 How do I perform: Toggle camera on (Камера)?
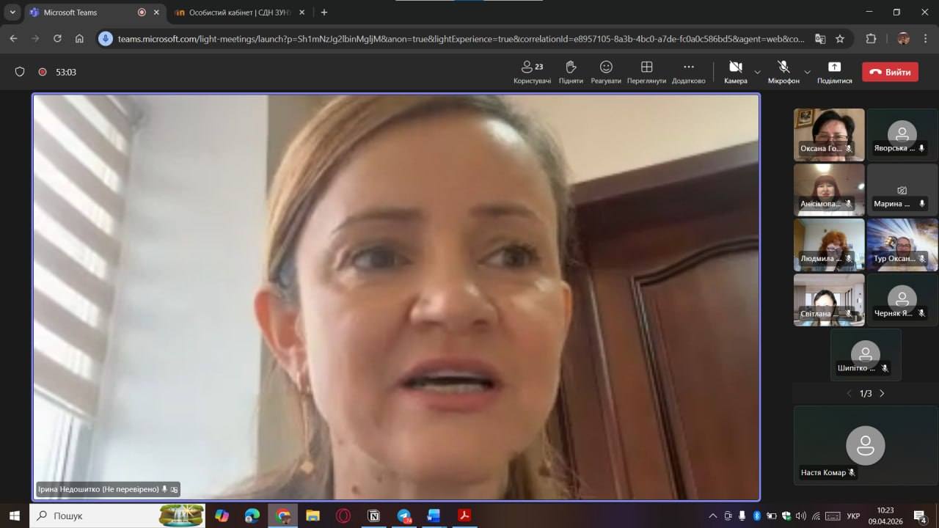click(x=735, y=72)
